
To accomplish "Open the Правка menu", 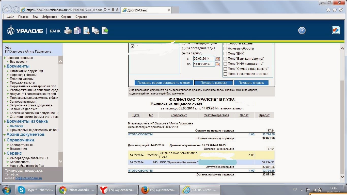I will click(23, 17).
